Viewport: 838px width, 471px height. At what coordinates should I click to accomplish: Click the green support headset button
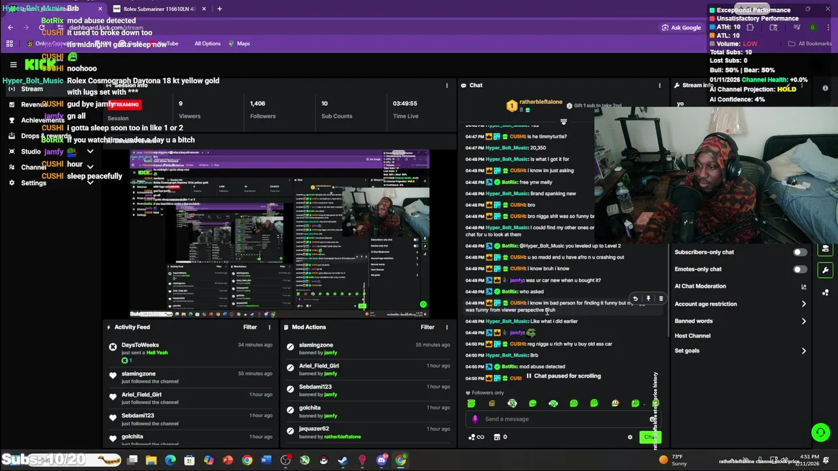[820, 432]
